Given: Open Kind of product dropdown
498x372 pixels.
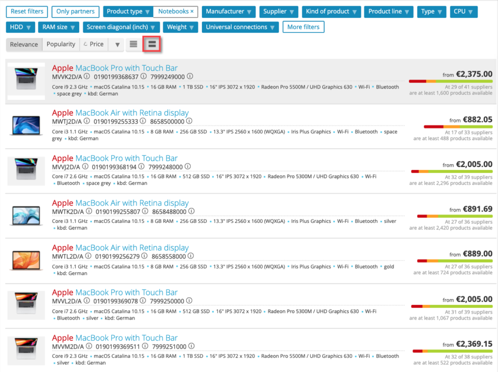Looking at the screenshot, I should [x=331, y=12].
